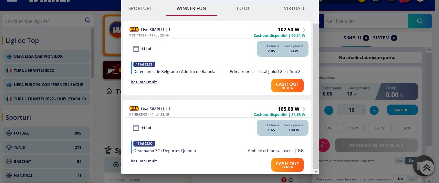
Task: Click the calendar icon on first ticket
Action: (136, 49)
